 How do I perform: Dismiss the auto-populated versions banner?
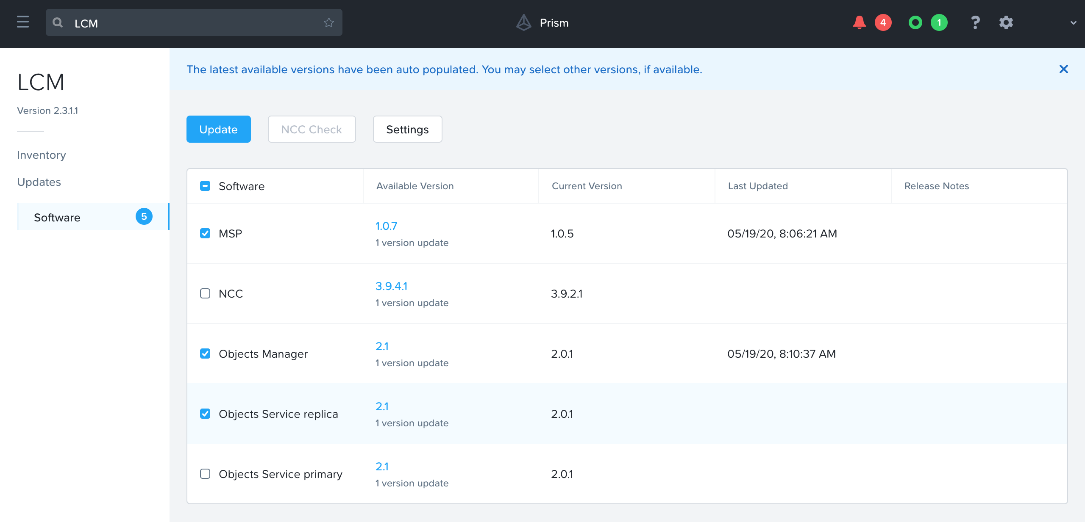click(1064, 69)
